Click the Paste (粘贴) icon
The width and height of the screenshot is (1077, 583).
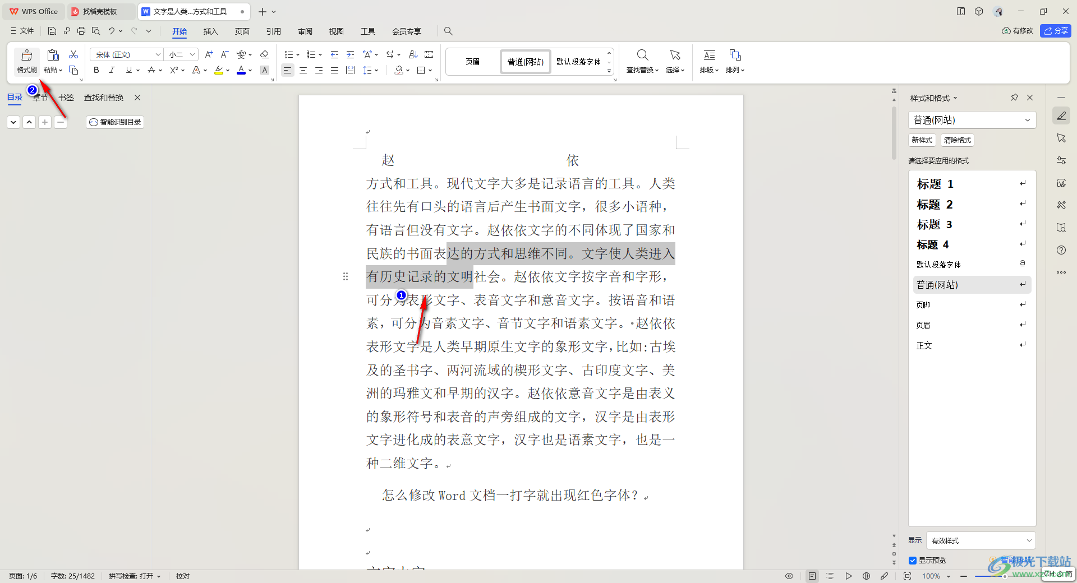53,55
